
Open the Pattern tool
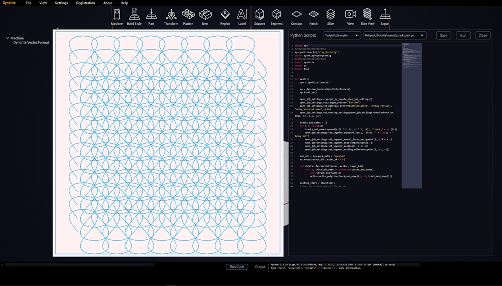(188, 14)
